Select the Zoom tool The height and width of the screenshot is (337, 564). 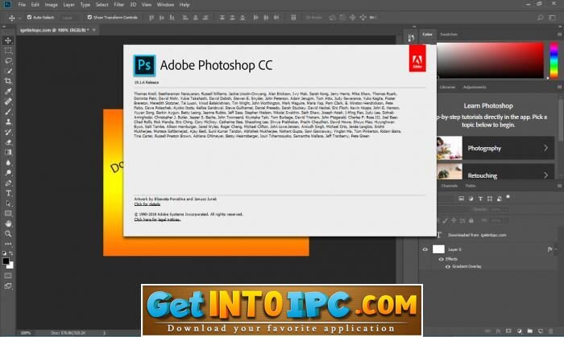(8, 233)
